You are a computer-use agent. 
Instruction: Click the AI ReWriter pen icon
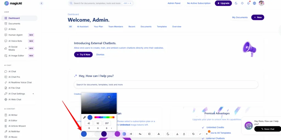coord(6,132)
